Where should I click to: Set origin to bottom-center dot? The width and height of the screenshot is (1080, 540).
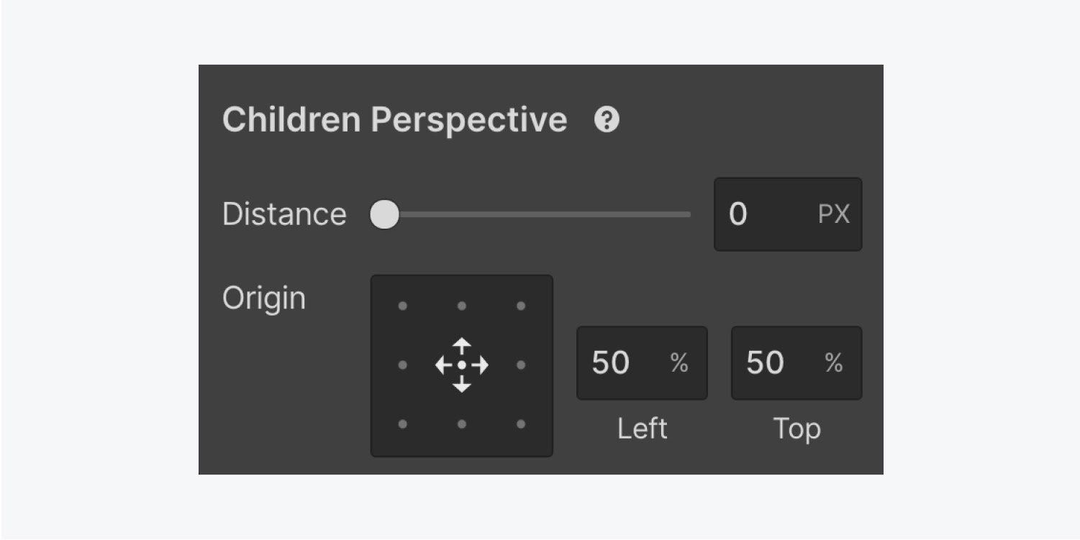462,424
